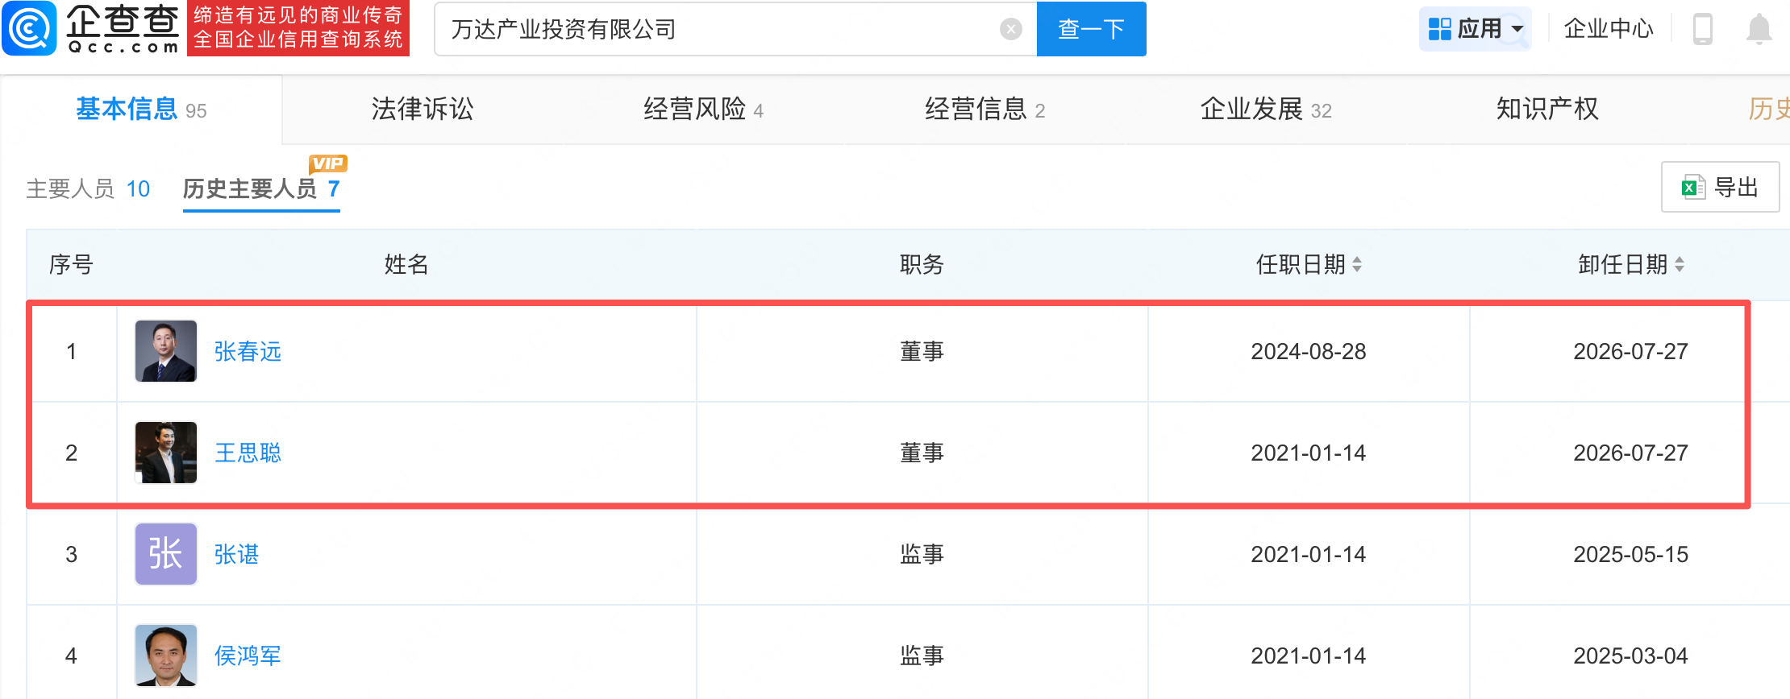Click the VIP badge icon
The image size is (1790, 699).
(327, 163)
